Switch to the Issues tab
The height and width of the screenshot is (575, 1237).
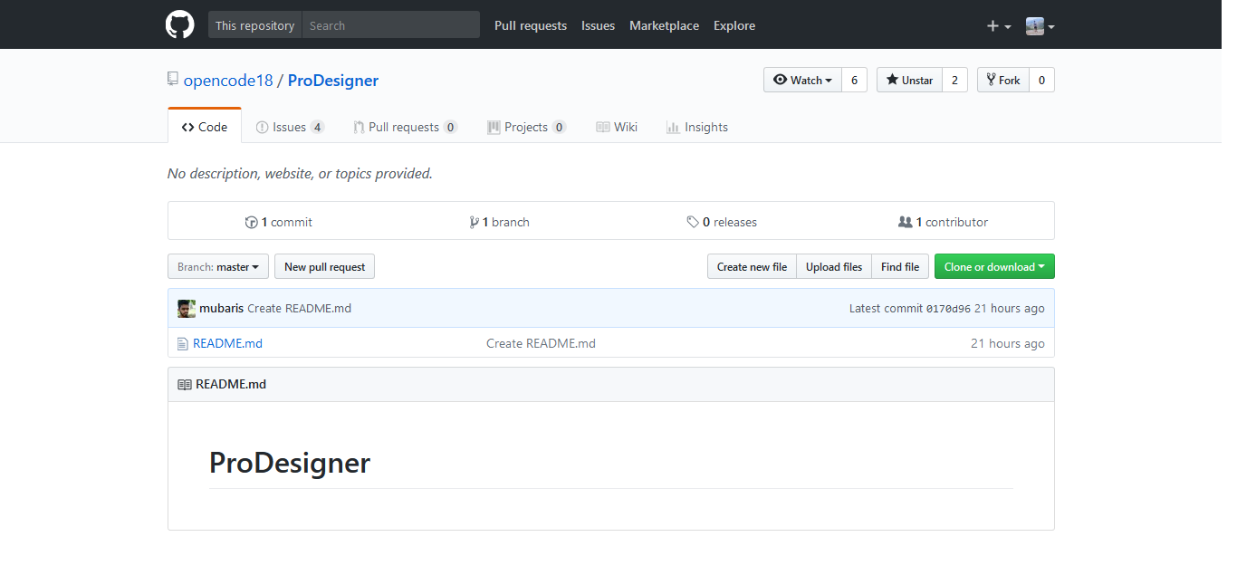(290, 127)
